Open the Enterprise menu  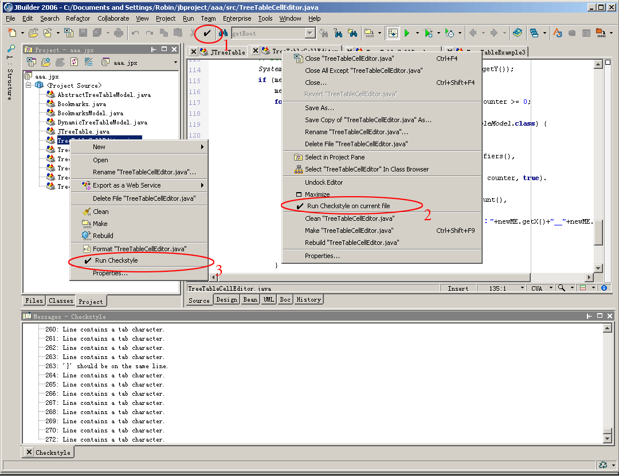tap(237, 18)
